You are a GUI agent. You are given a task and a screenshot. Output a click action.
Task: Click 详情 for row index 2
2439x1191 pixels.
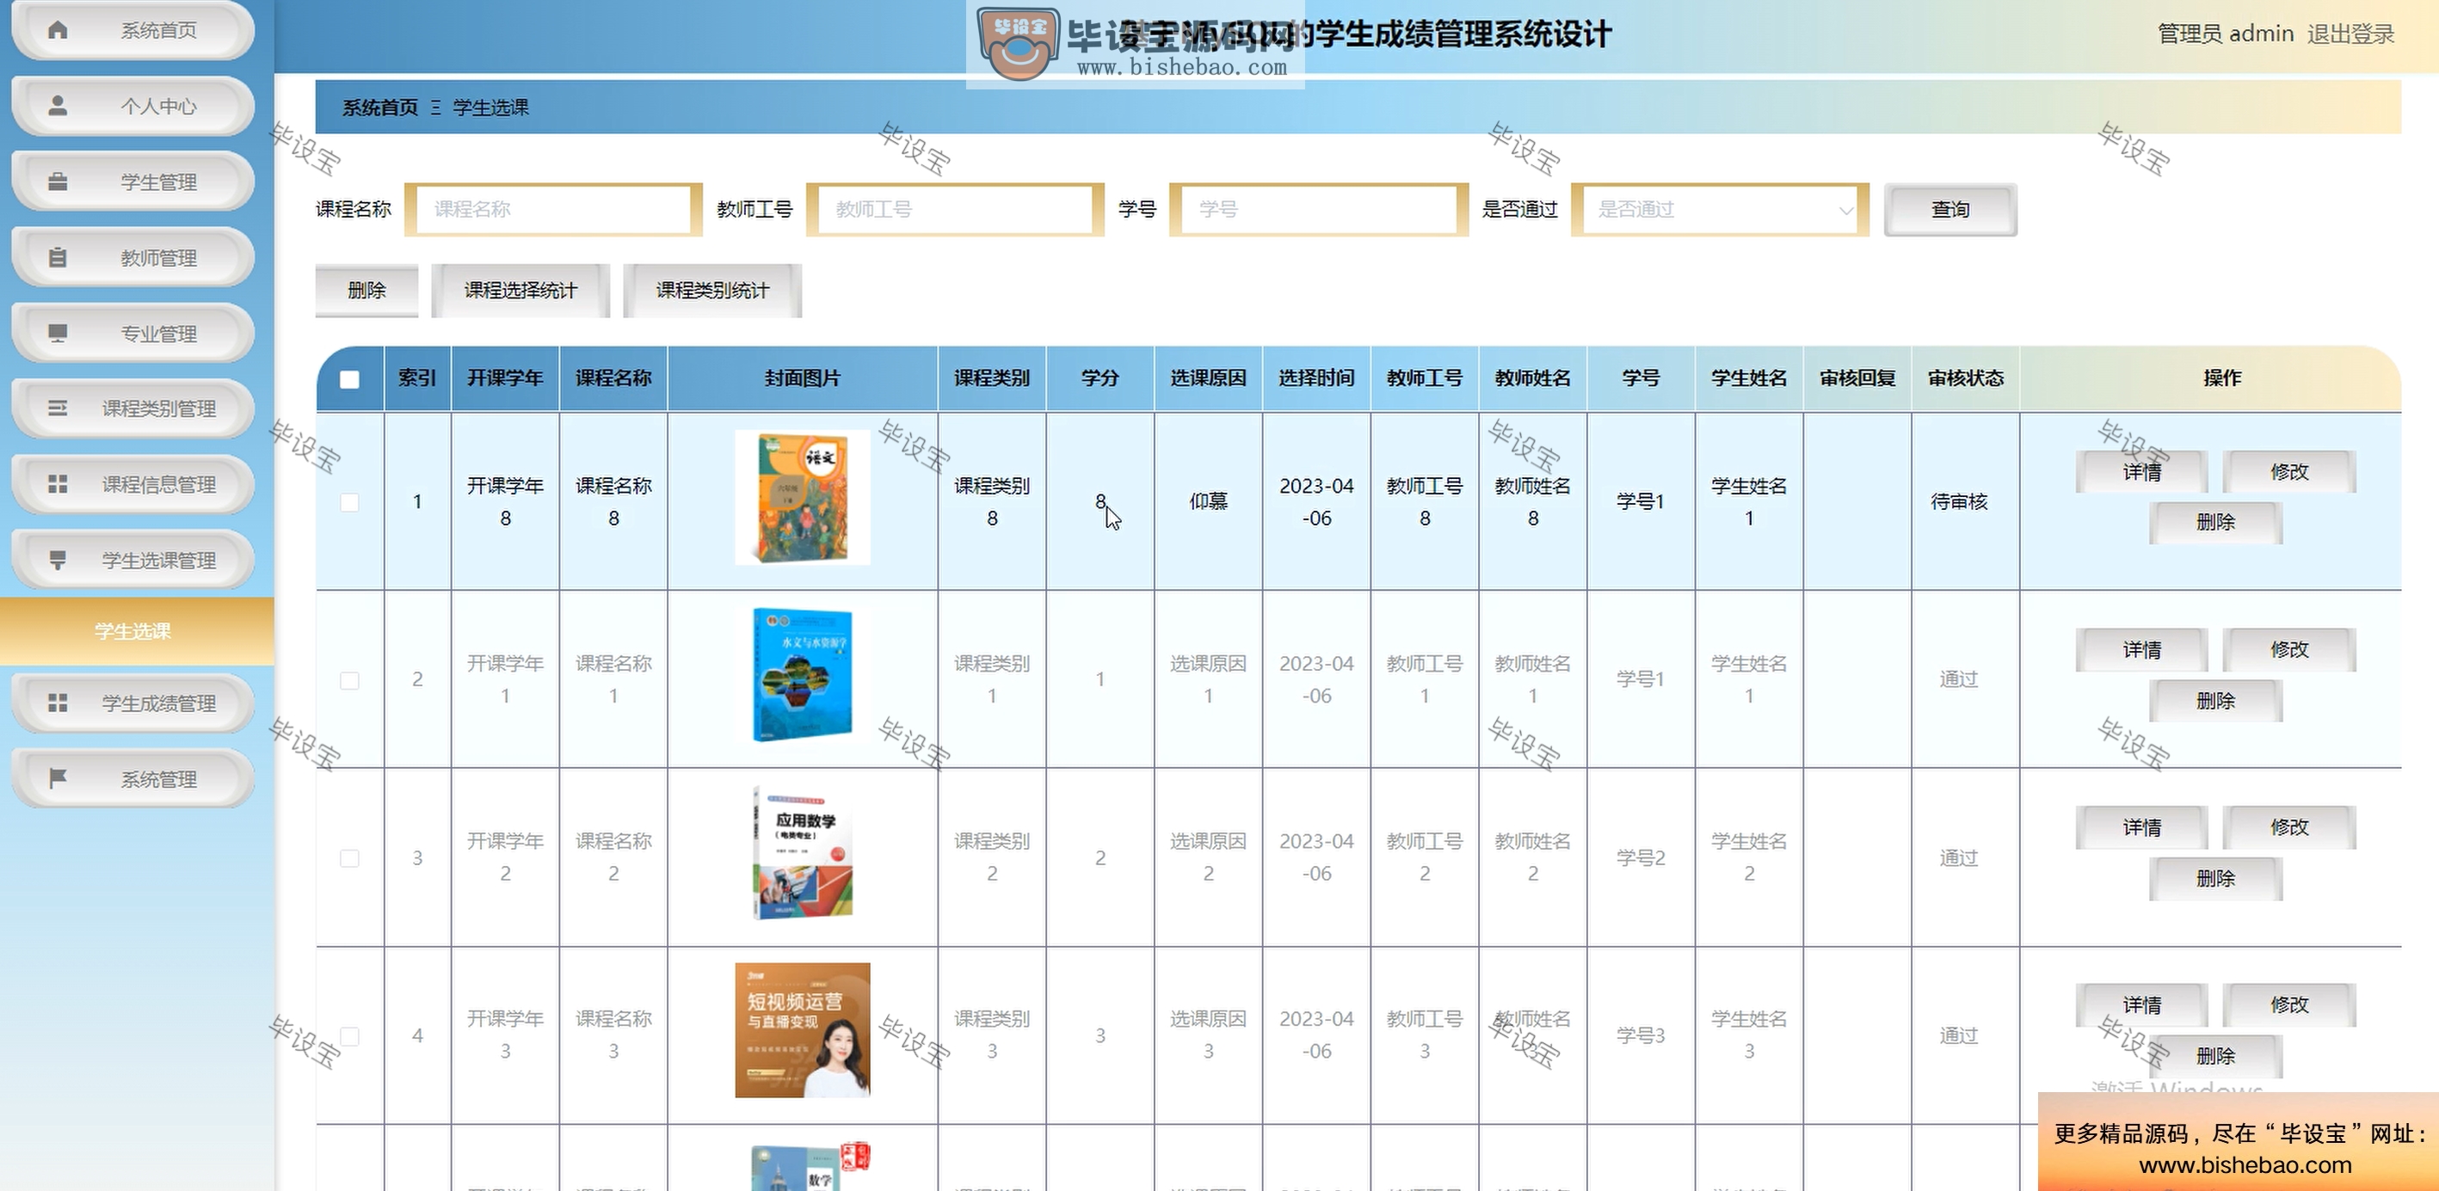pyautogui.click(x=2140, y=649)
